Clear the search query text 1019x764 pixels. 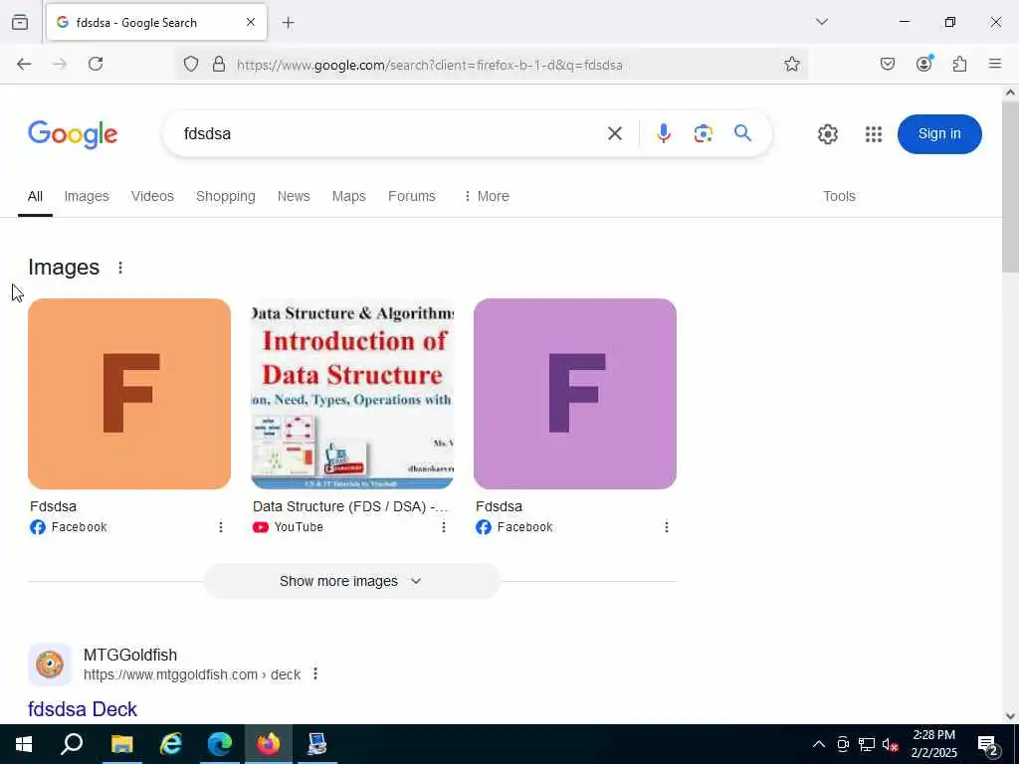pos(615,134)
